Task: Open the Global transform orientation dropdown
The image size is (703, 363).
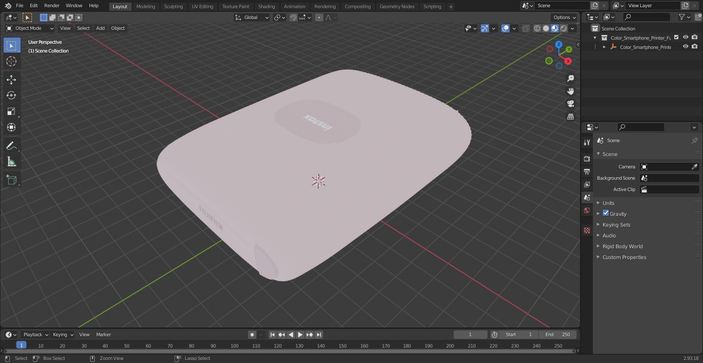Action: [x=252, y=18]
